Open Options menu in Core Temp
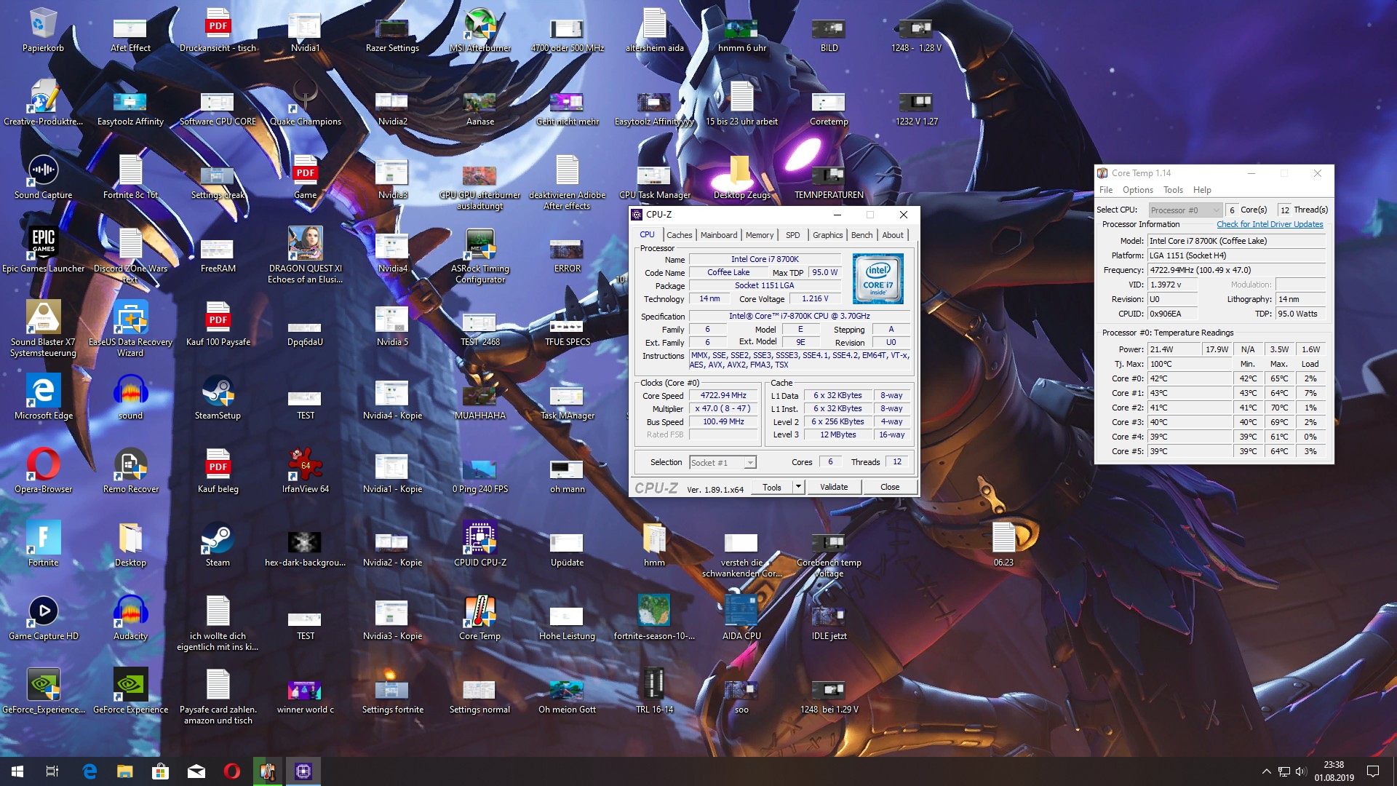 coord(1137,190)
